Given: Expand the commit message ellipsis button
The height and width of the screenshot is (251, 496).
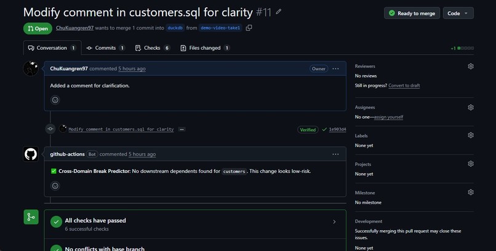Looking at the screenshot, I should (x=182, y=129).
